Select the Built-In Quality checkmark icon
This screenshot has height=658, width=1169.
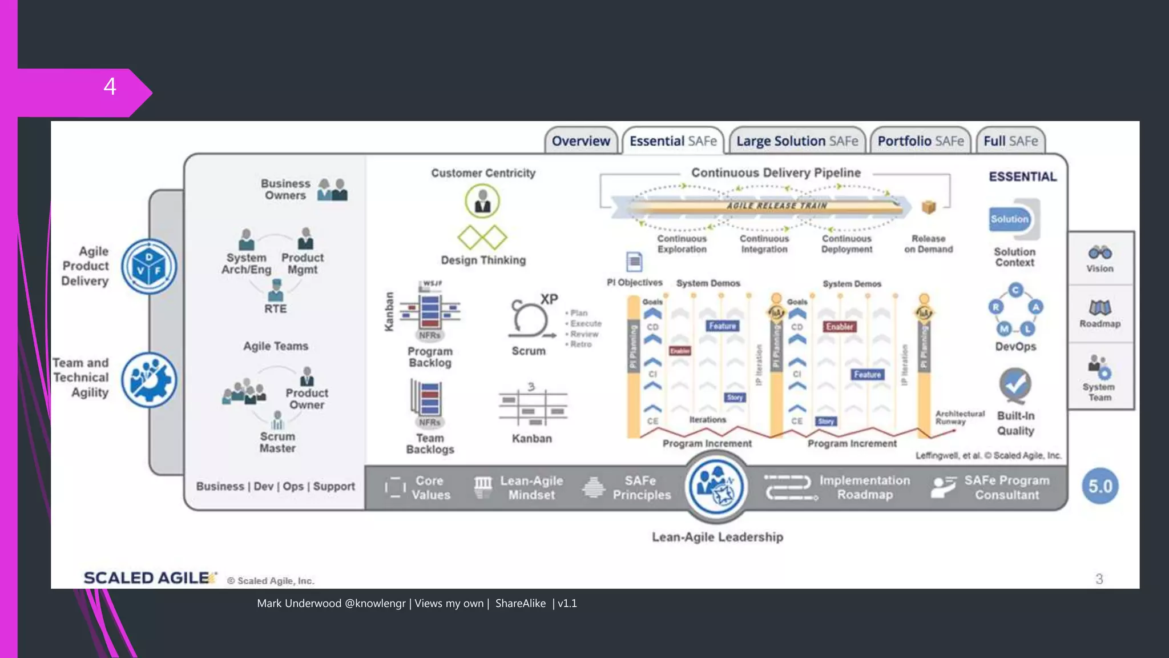(x=1015, y=384)
